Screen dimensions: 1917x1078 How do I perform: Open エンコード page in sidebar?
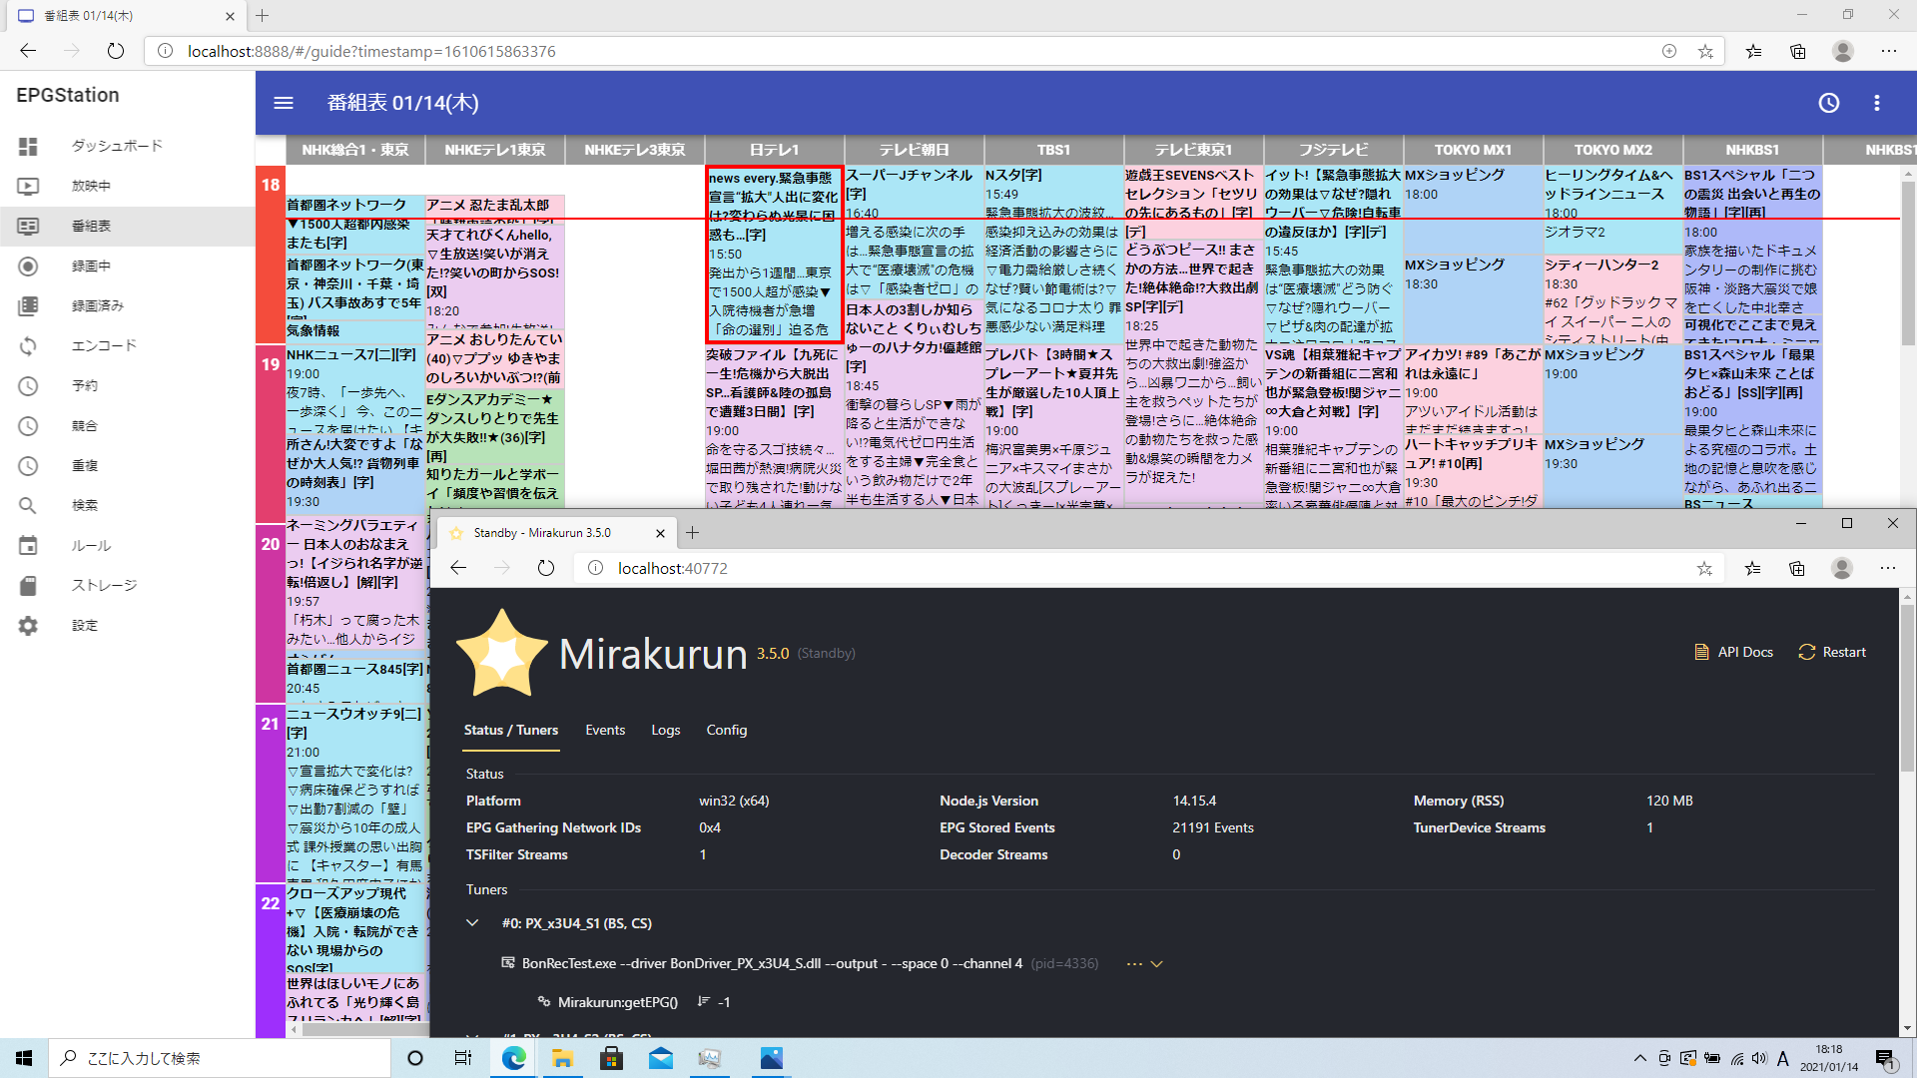click(x=103, y=345)
